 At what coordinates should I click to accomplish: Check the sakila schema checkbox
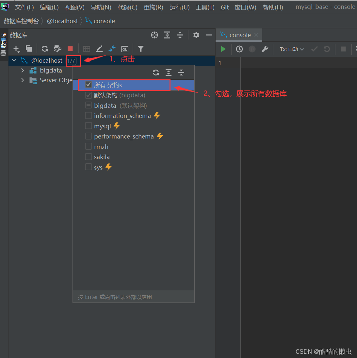click(x=88, y=157)
